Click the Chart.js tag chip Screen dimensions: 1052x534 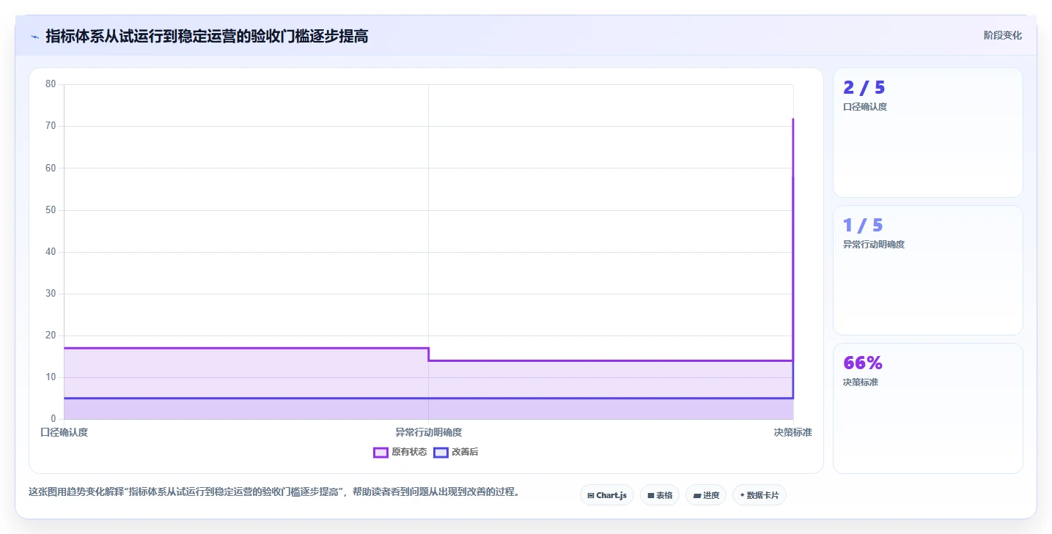click(607, 495)
